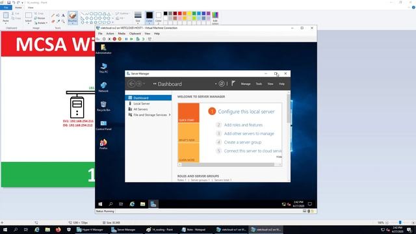Switch to Hyper-V Manager taskbar button
The image size is (416, 234).
pyautogui.click(x=91, y=229)
